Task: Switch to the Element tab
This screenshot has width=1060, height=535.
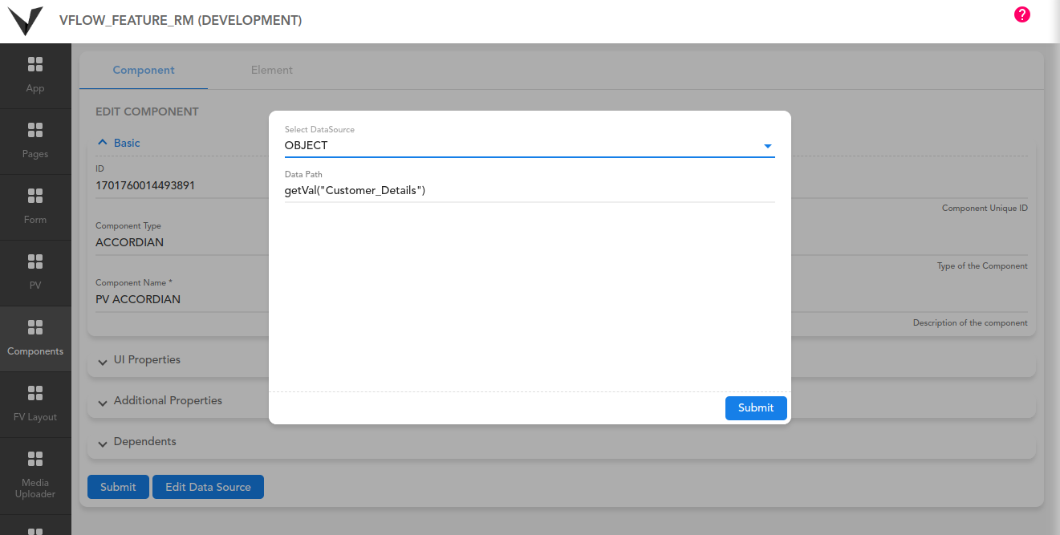Action: point(272,70)
